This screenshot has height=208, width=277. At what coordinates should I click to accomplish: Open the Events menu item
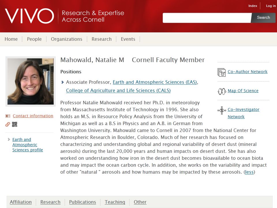(x=128, y=39)
